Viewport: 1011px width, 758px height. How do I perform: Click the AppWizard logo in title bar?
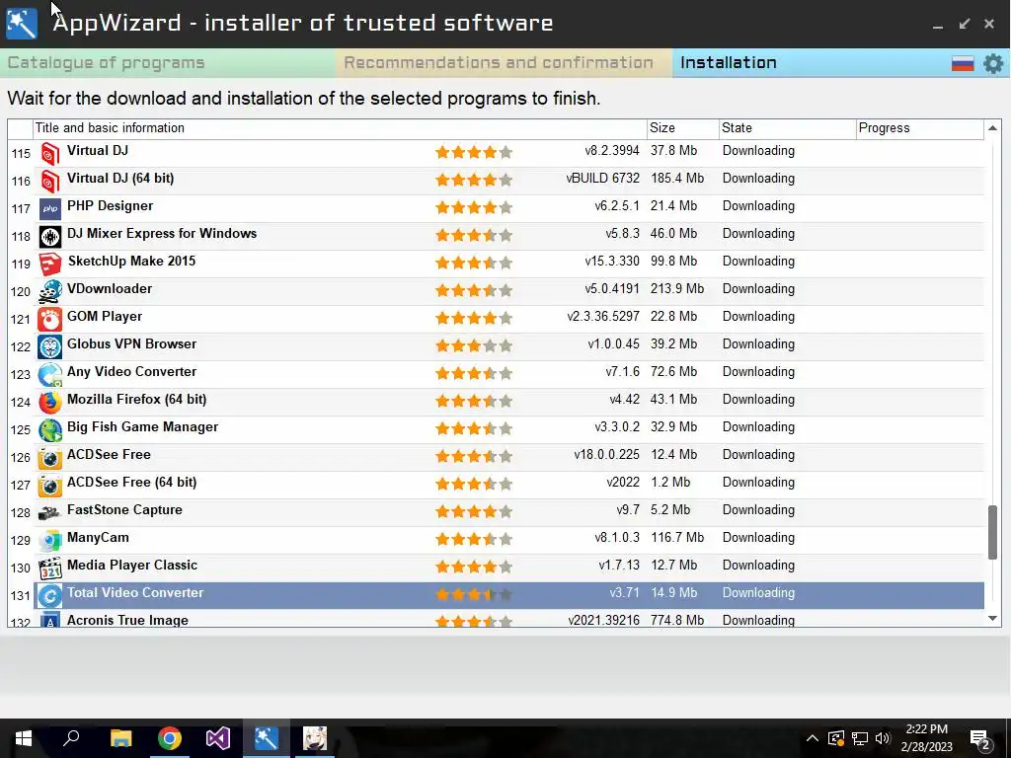(x=22, y=24)
